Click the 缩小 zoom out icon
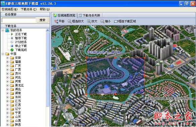Image resolution: width=196 pixels, height=127 pixels. point(102,21)
